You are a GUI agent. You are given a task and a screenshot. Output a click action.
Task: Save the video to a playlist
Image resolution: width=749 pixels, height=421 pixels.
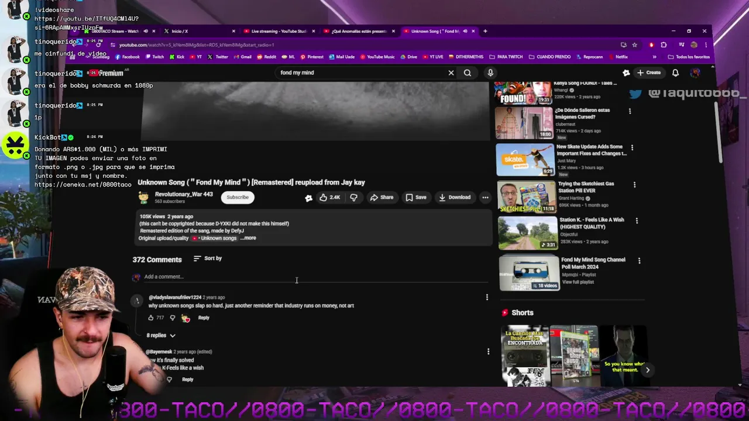point(416,198)
